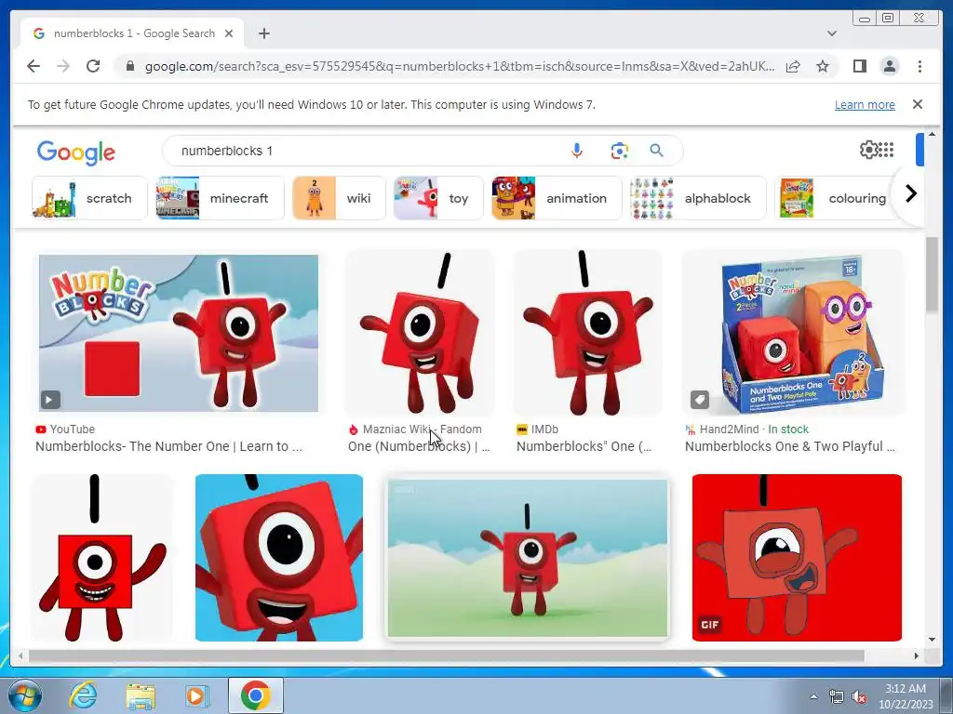The width and height of the screenshot is (953, 714).
Task: Open 'Numberblocks One & Two Playful' link
Action: pyautogui.click(x=789, y=446)
